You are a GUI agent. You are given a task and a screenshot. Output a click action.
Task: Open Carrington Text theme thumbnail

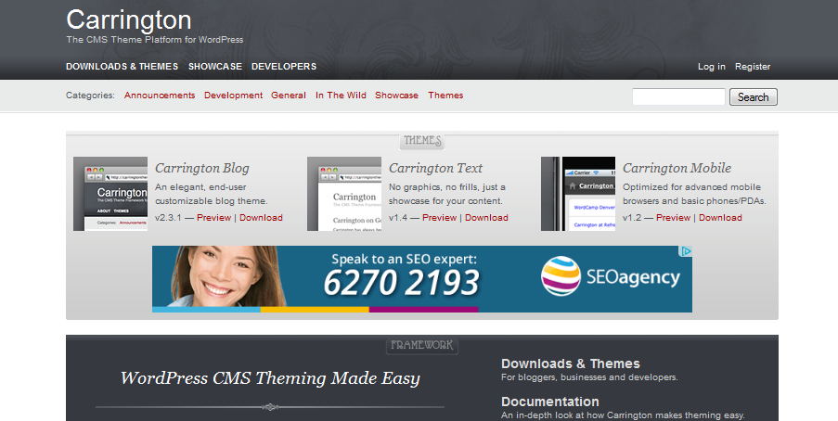(344, 194)
